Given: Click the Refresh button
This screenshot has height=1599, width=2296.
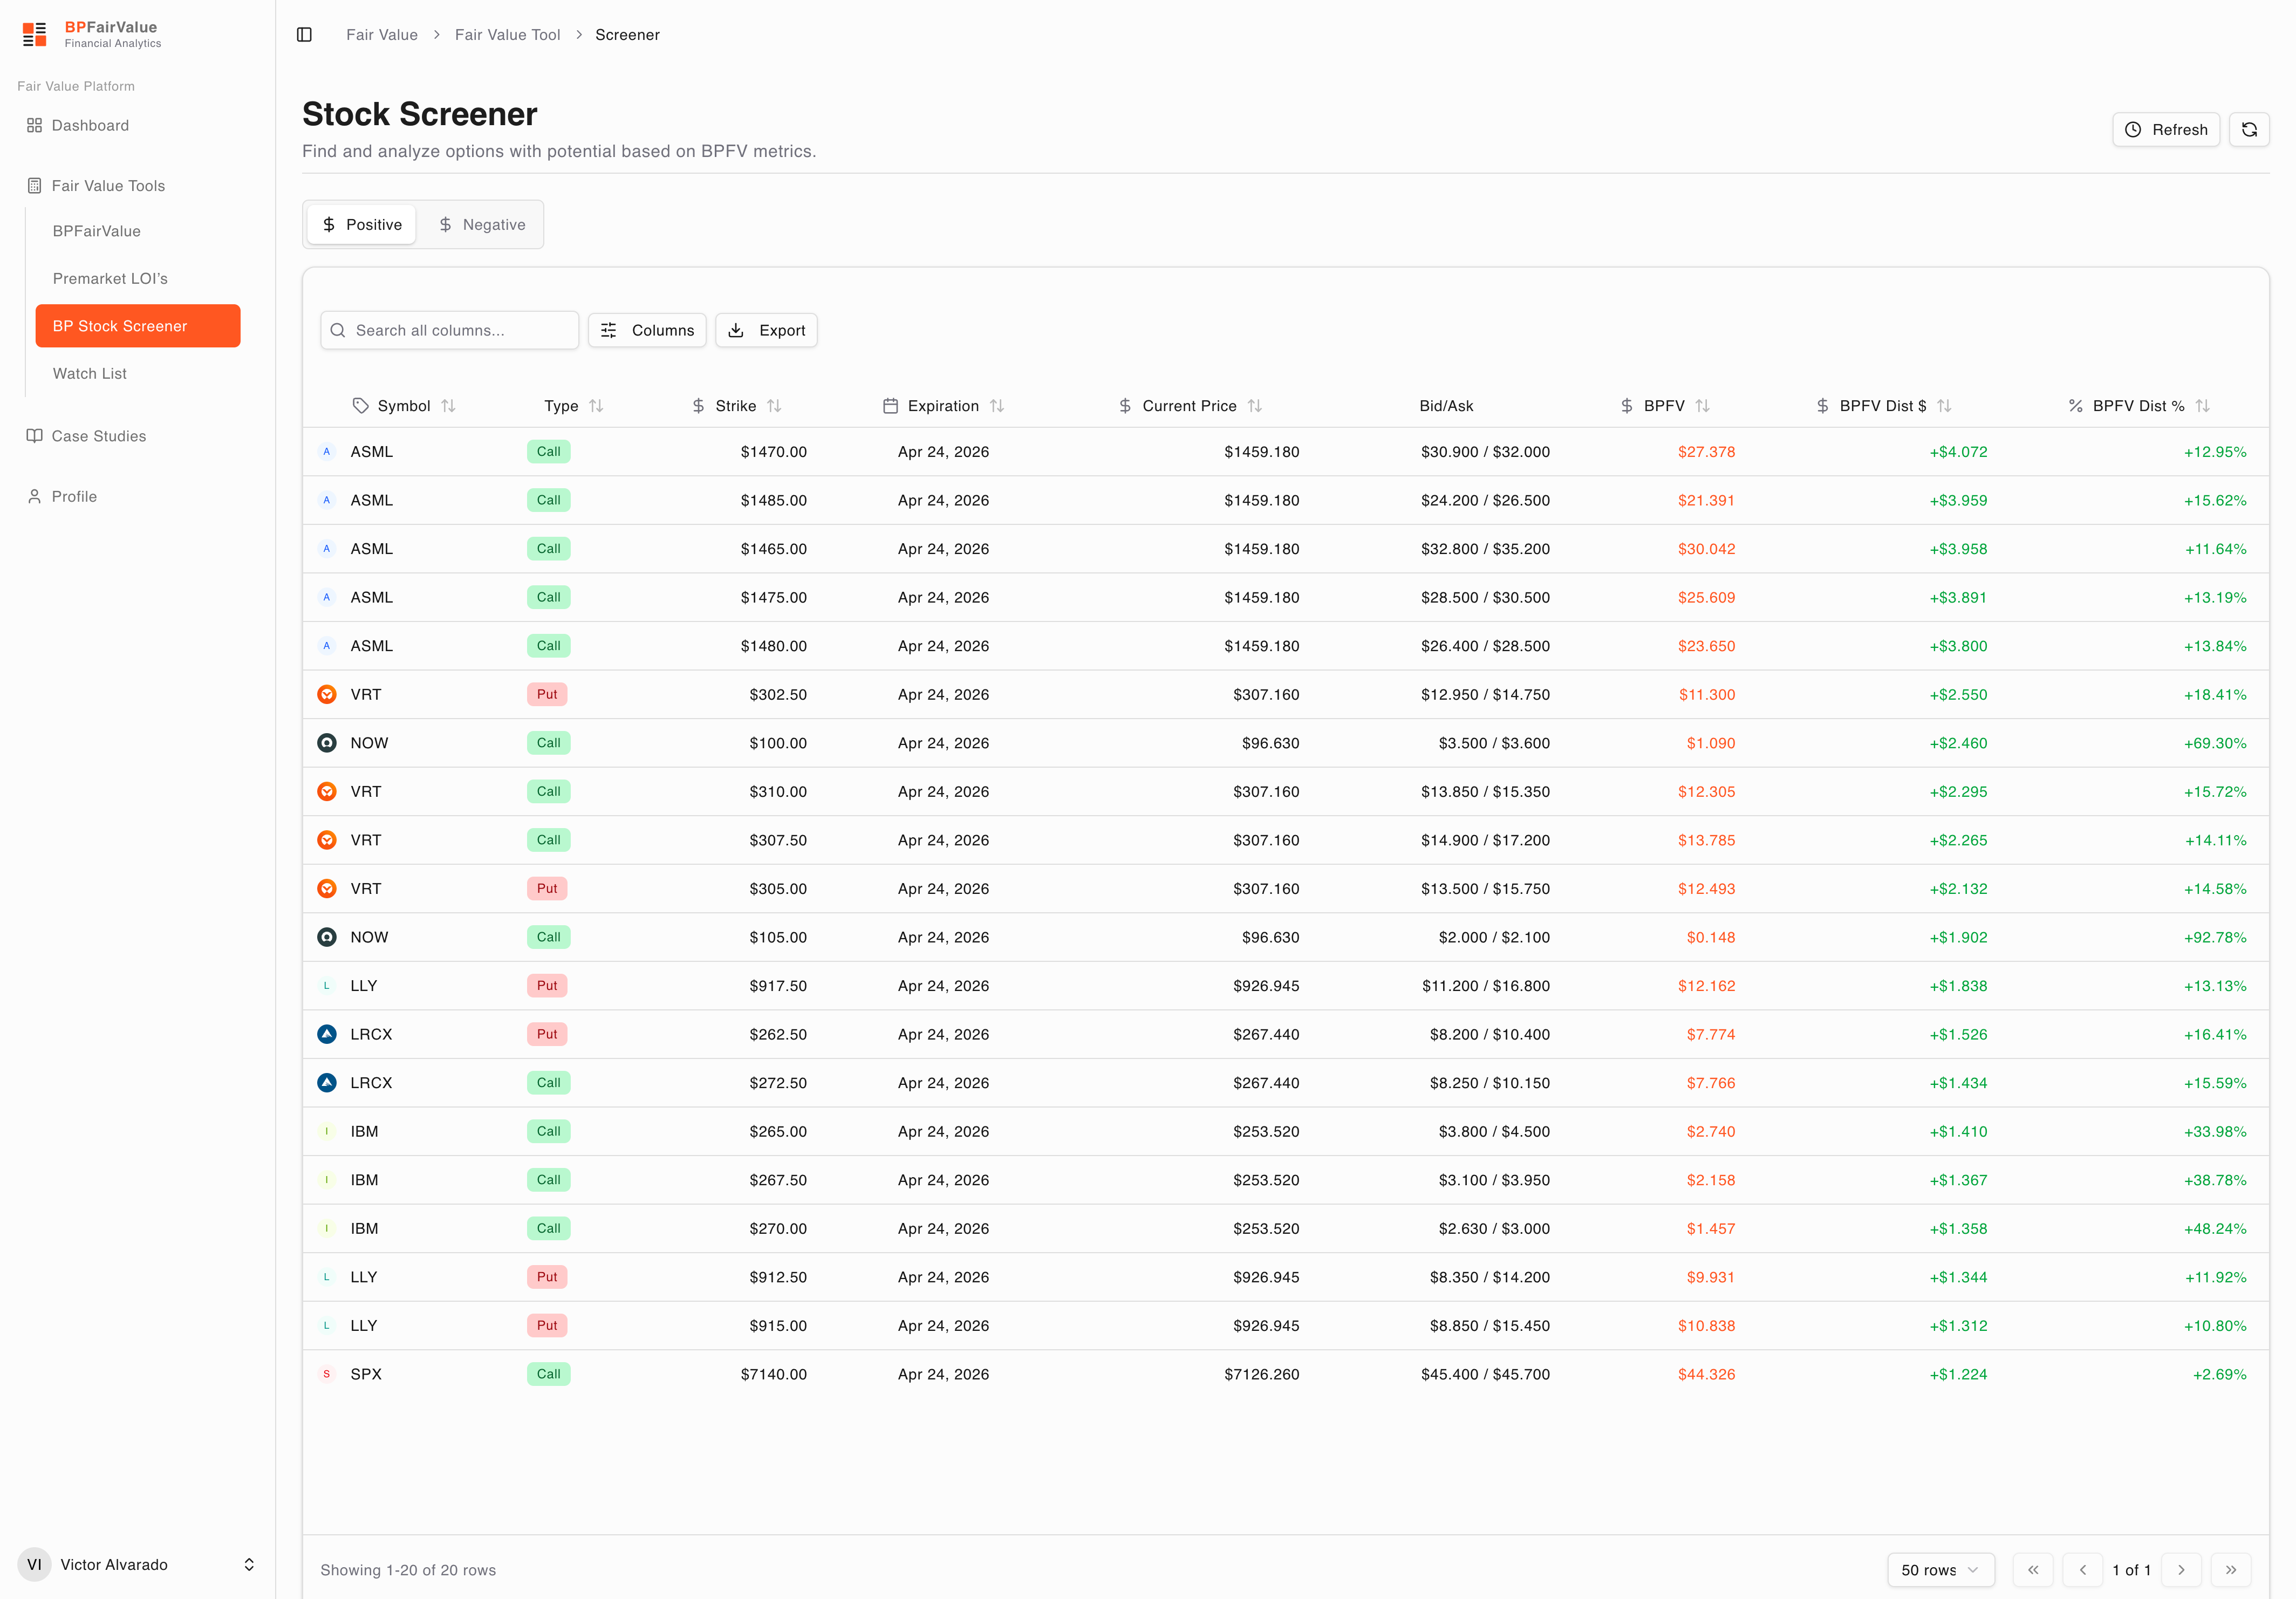Looking at the screenshot, I should pyautogui.click(x=2166, y=130).
